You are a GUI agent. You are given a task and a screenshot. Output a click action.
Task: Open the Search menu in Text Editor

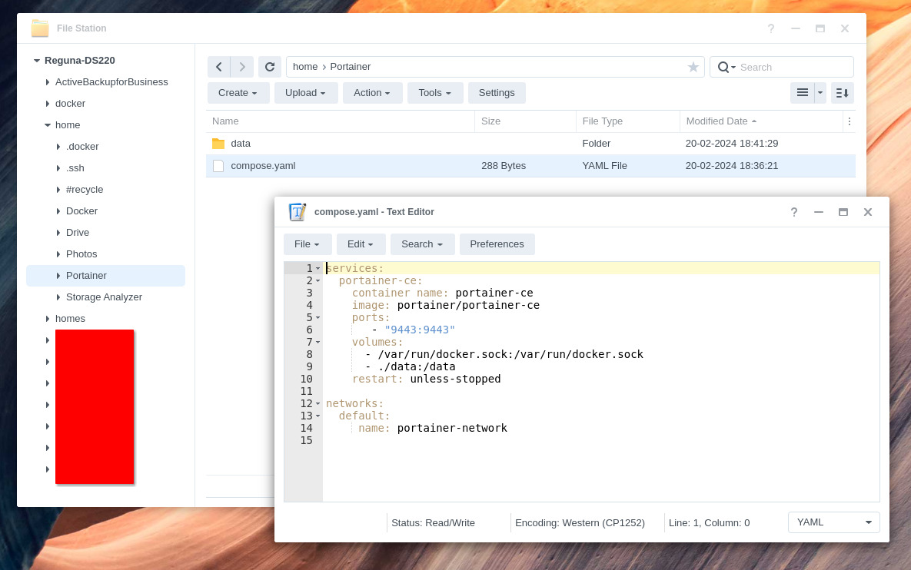[422, 244]
